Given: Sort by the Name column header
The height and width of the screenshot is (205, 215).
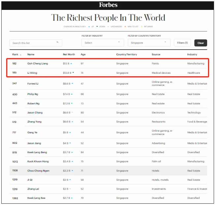Looking at the screenshot, I should (x=31, y=55).
